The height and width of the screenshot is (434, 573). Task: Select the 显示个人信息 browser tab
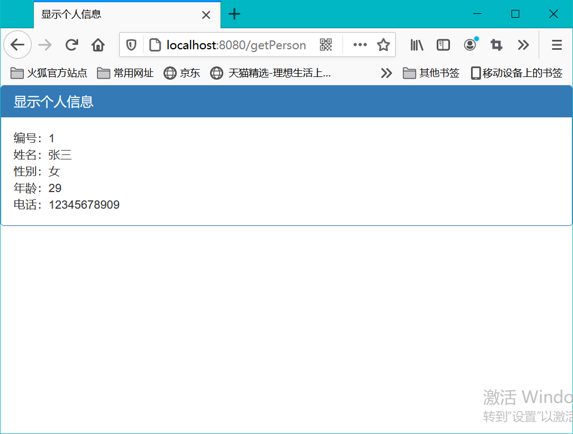coord(127,14)
